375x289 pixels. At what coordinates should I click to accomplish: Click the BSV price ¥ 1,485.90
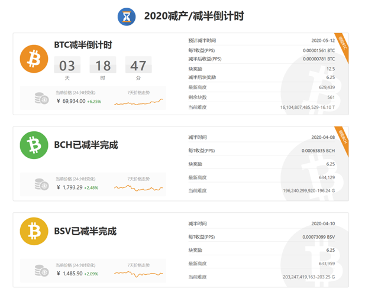click(70, 274)
